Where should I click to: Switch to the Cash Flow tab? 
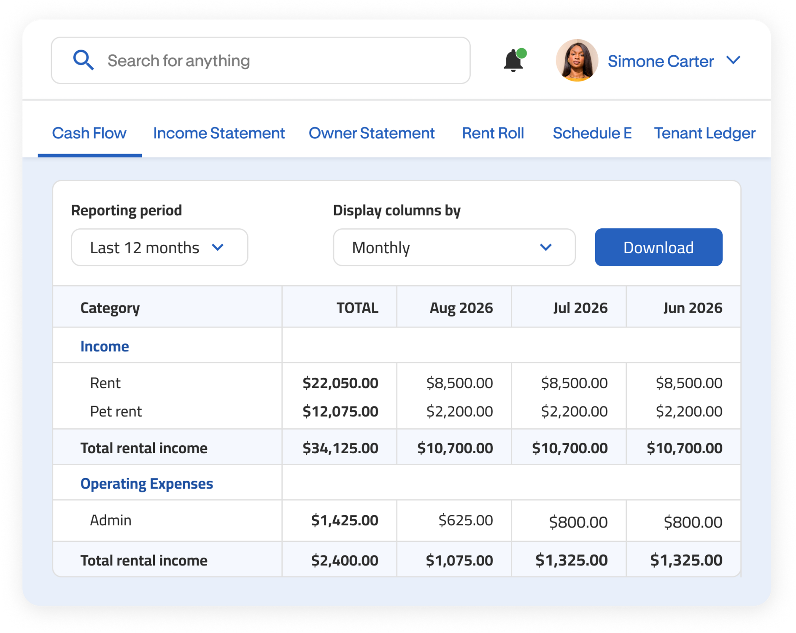click(89, 133)
